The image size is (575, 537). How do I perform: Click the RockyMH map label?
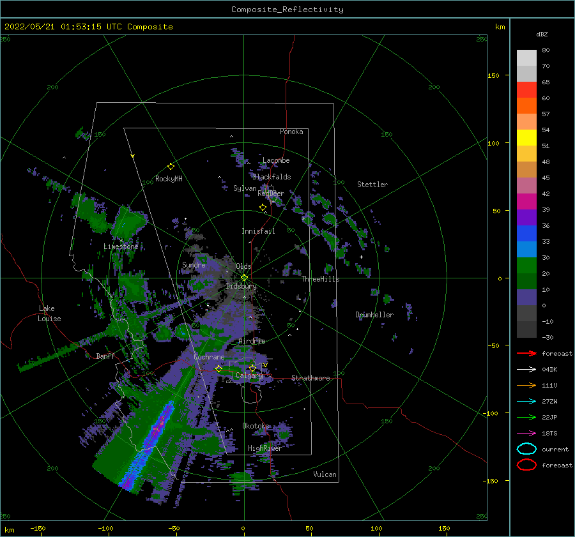[169, 179]
